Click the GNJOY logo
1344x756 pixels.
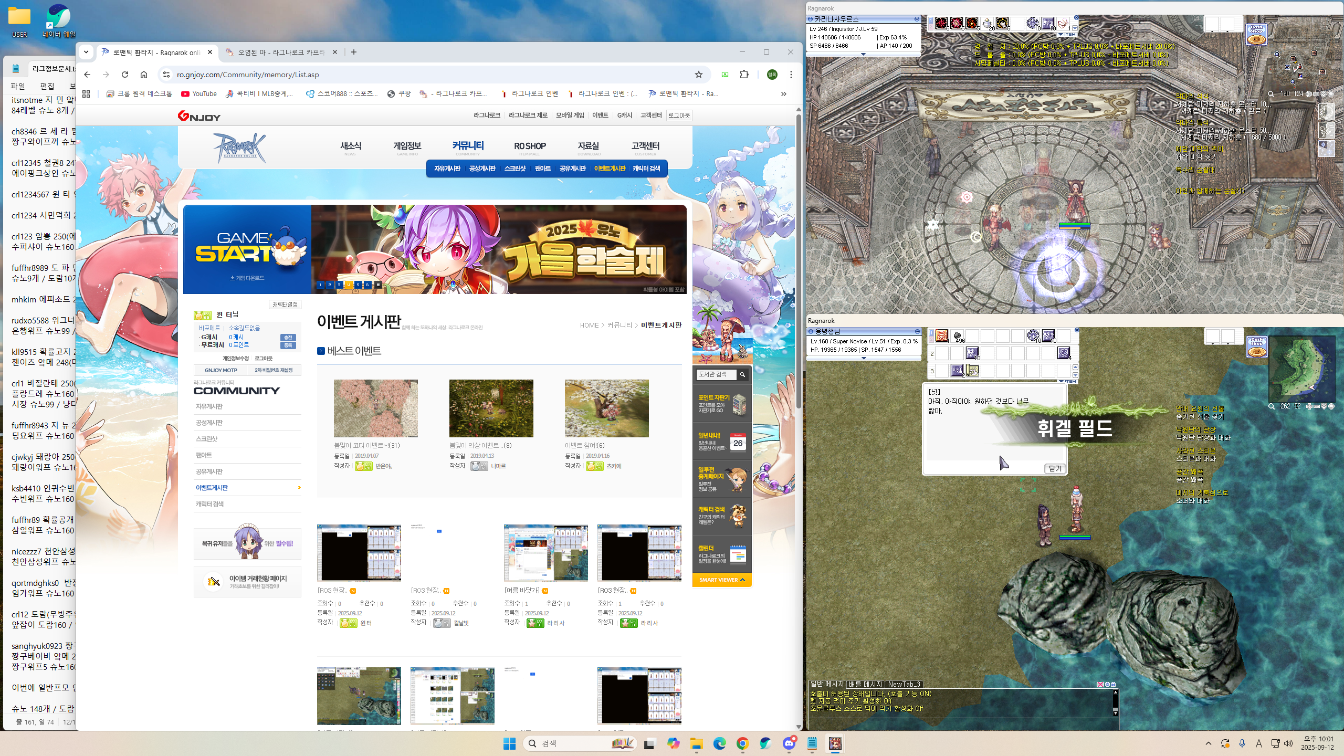click(x=199, y=116)
